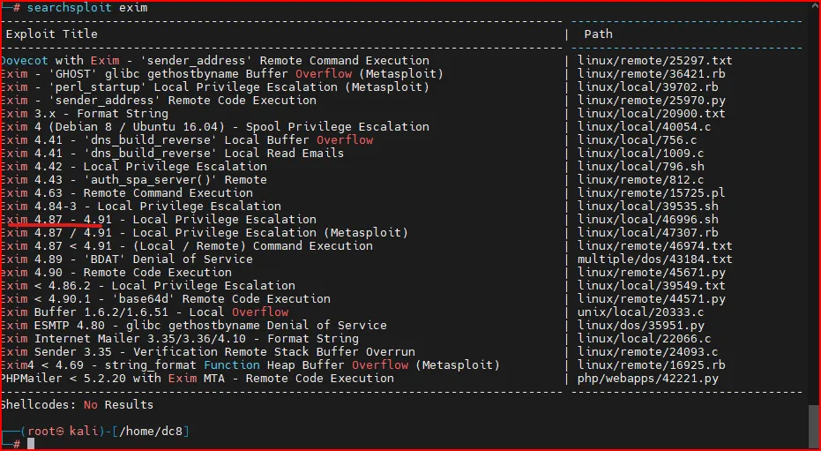The height and width of the screenshot is (451, 821).
Task: Select path linux/local/46996.sh
Action: 647,220
